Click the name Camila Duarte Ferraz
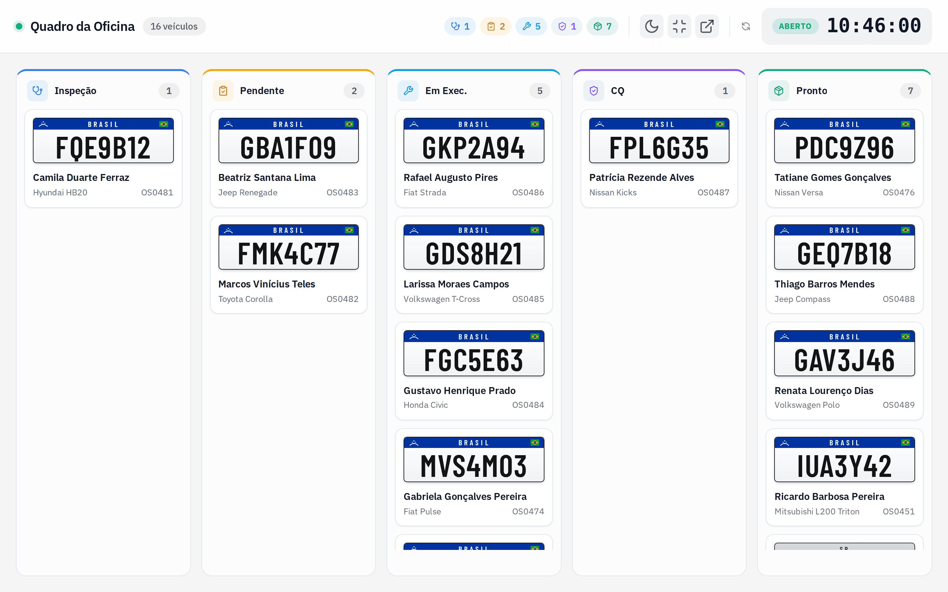This screenshot has height=592, width=948. tap(81, 177)
